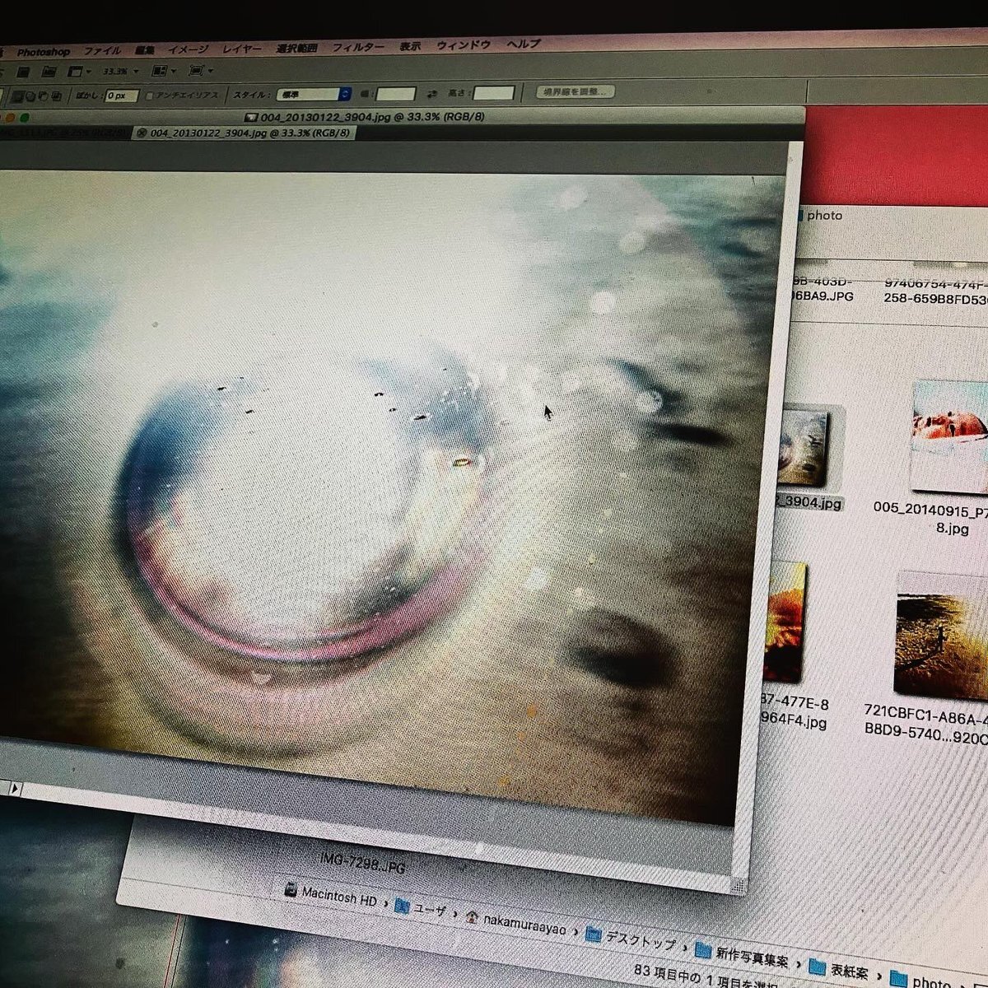
Task: Toggle the アンチエイリアス checkbox
Action: [150, 96]
